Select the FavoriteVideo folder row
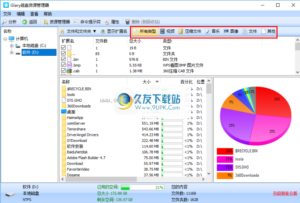 (133, 169)
